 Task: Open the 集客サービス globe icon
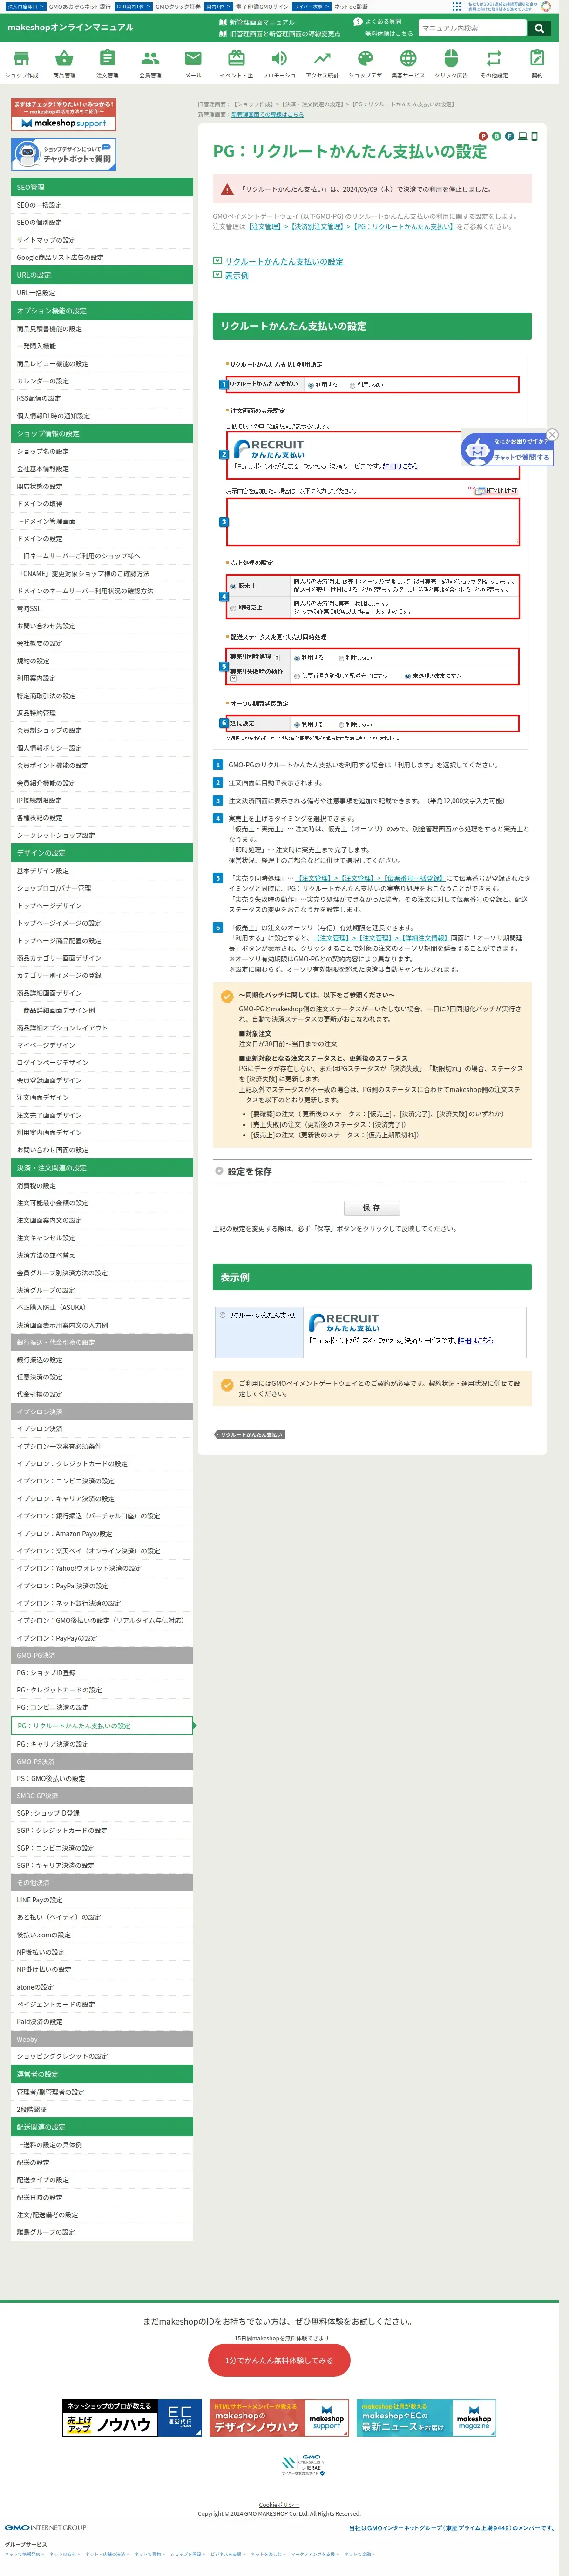coord(407,63)
